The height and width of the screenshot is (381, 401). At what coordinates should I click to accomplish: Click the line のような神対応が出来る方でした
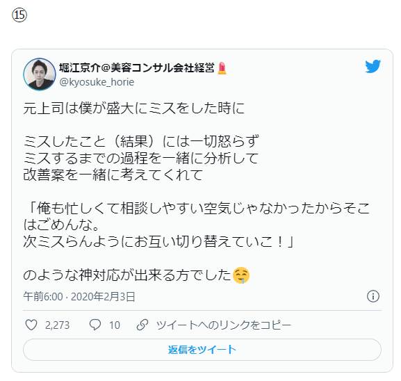pos(127,275)
